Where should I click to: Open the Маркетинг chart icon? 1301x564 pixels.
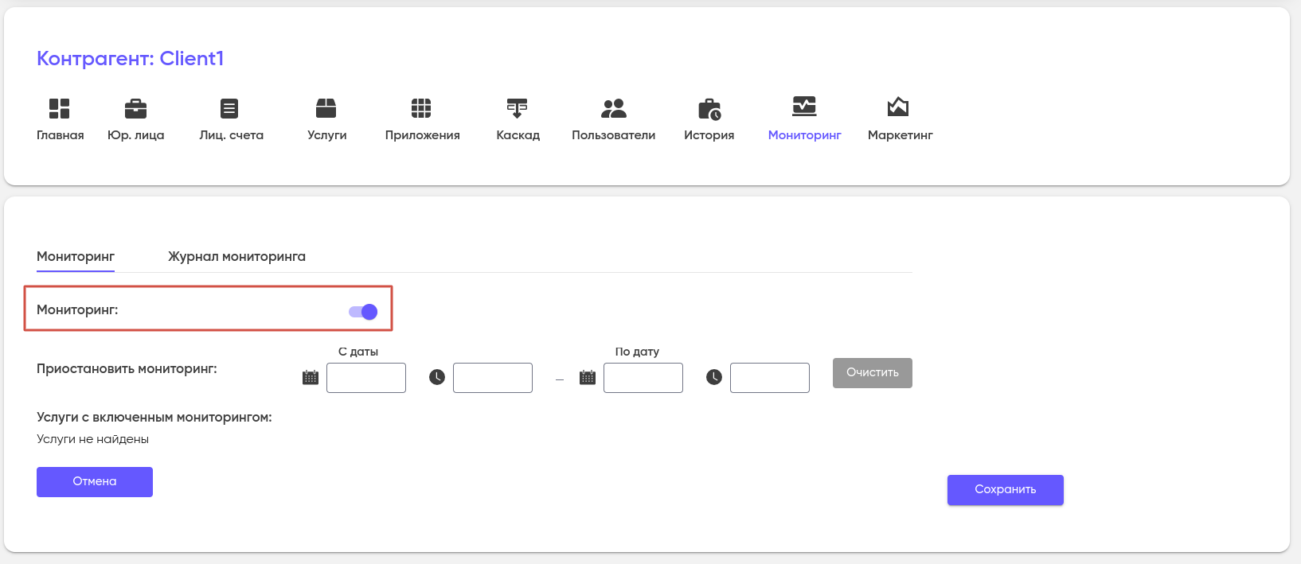click(x=898, y=107)
